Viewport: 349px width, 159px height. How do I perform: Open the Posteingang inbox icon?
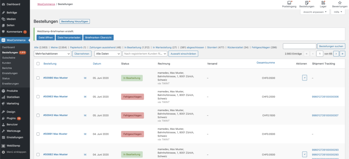tap(289, 3)
